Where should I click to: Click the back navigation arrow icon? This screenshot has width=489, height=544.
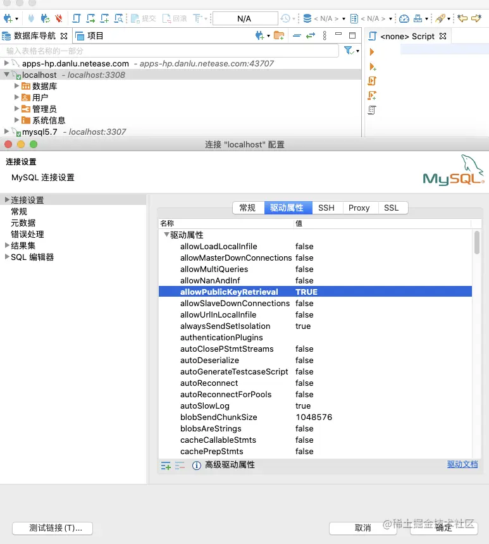coord(462,18)
